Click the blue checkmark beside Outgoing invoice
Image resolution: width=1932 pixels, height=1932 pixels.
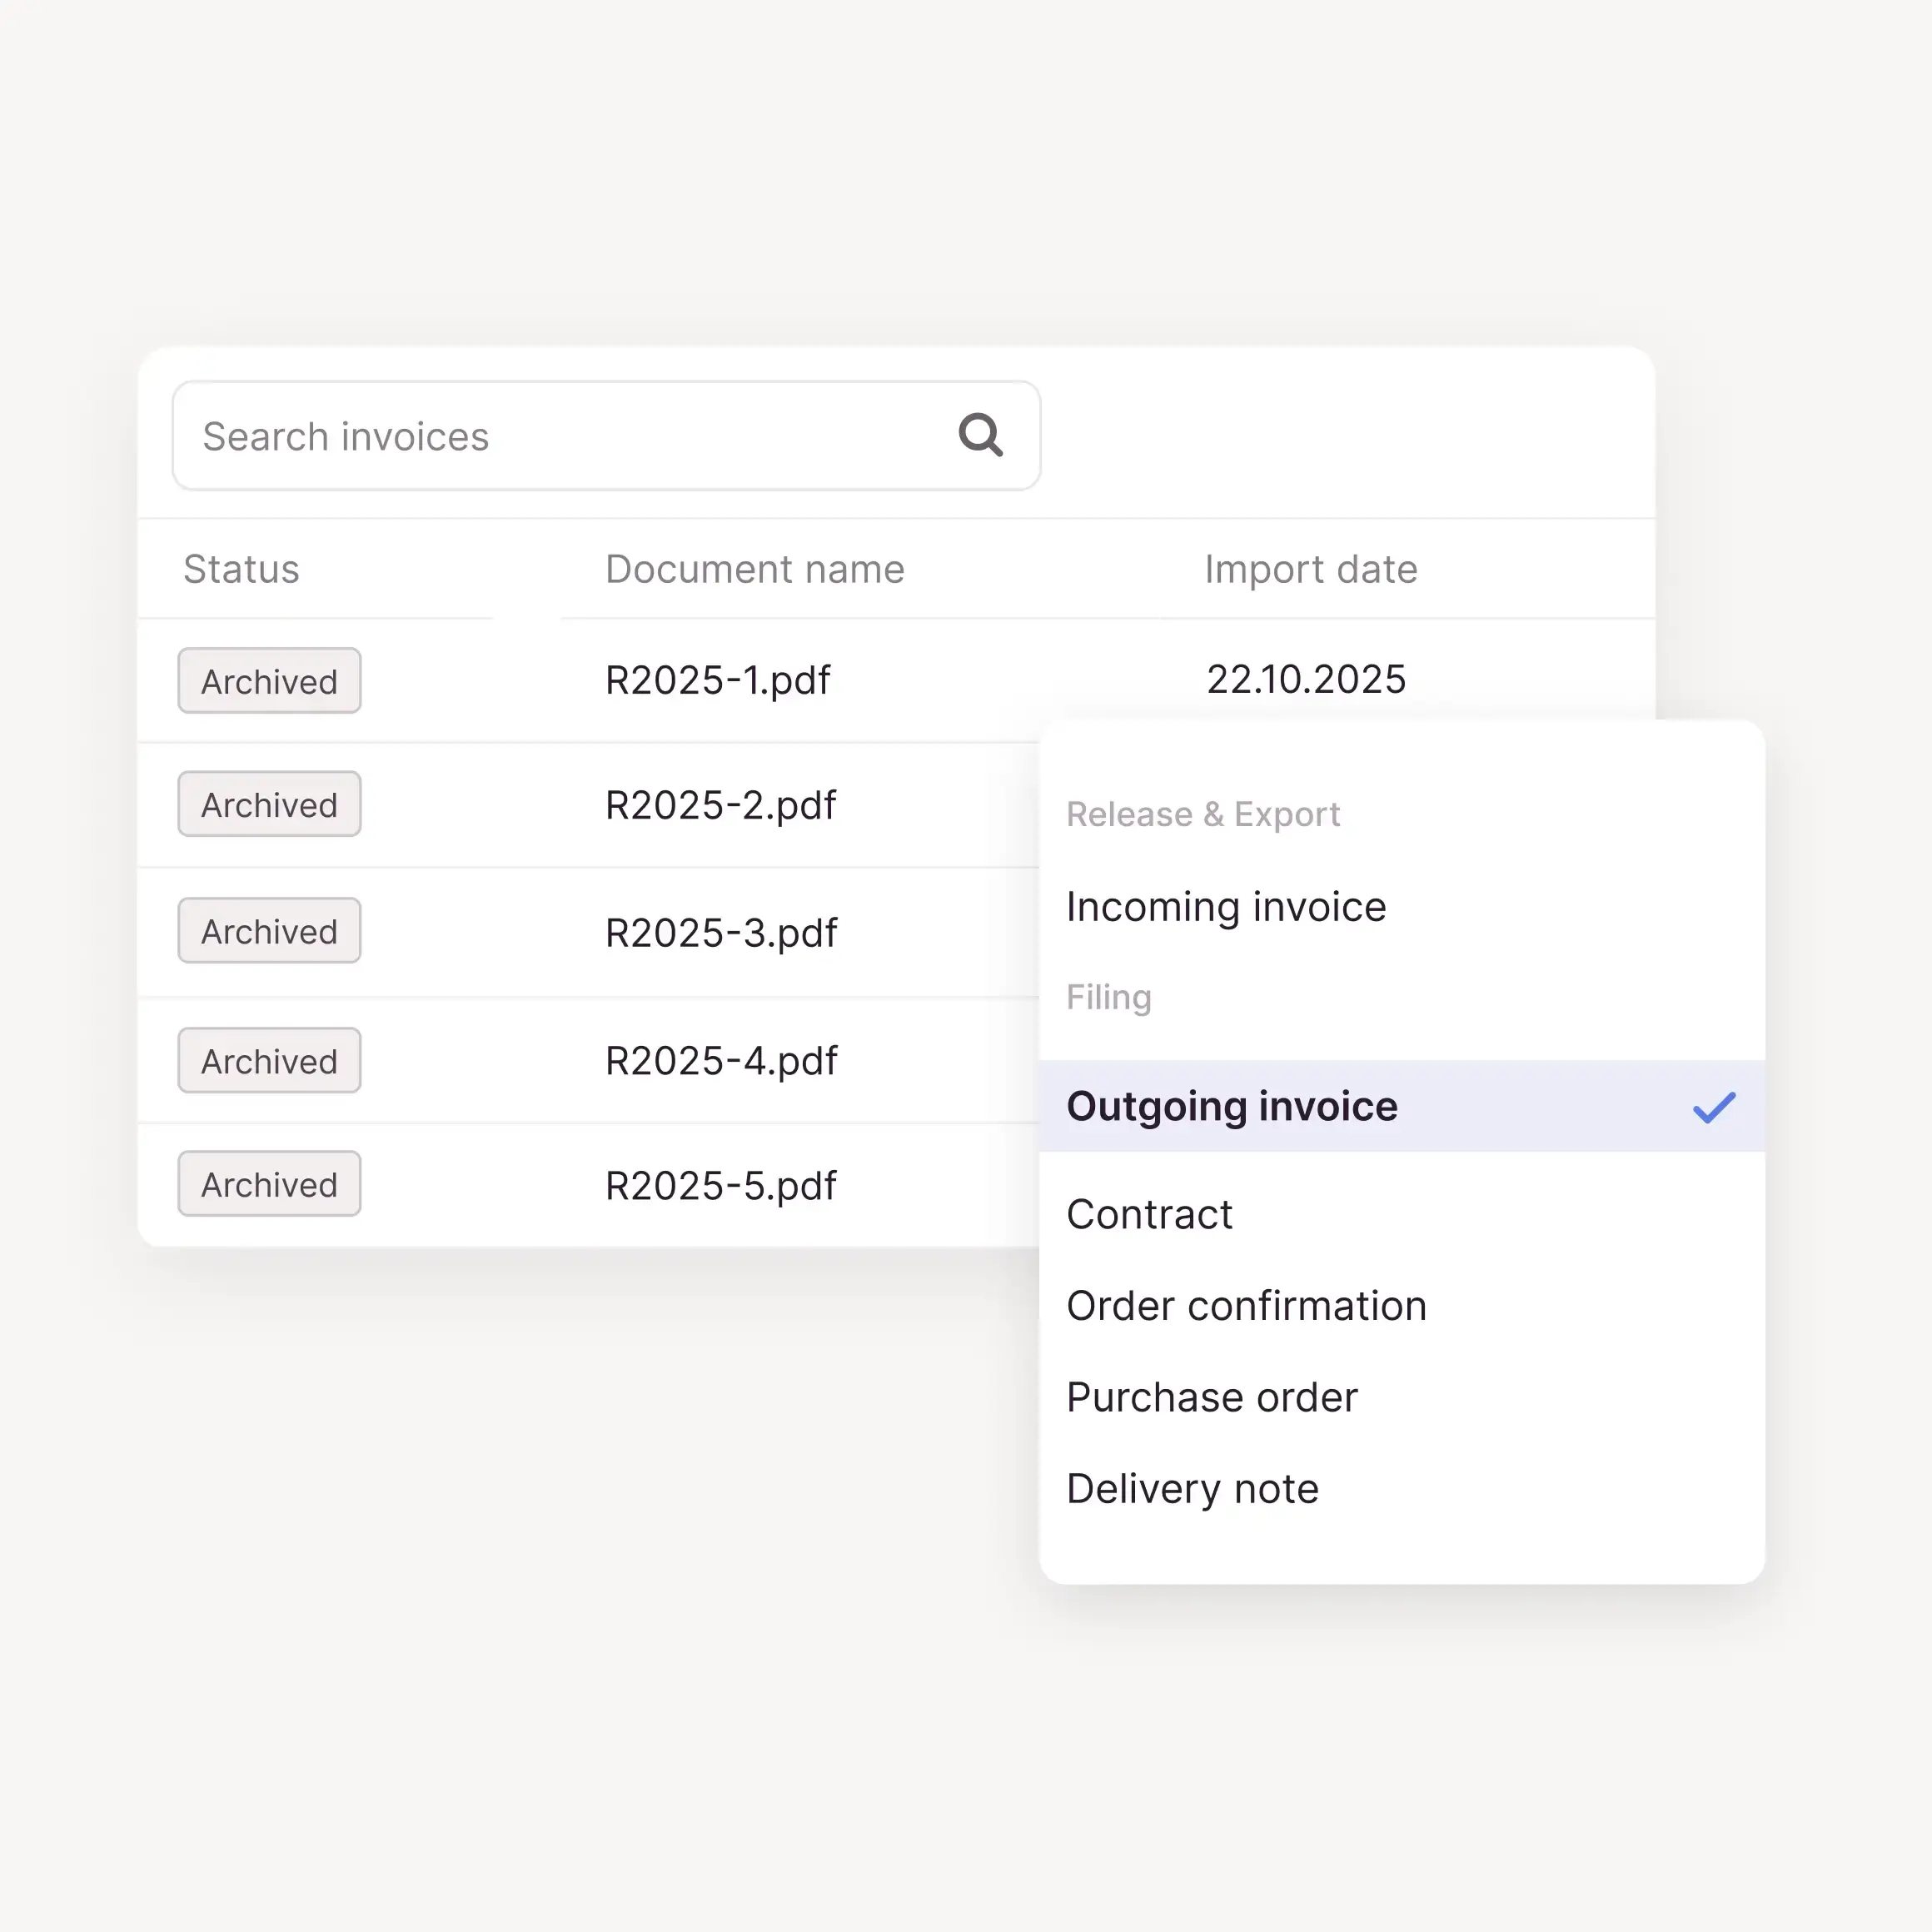click(x=1713, y=1107)
